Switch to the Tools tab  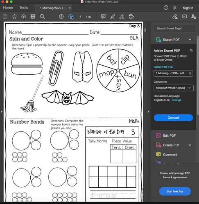24,8
